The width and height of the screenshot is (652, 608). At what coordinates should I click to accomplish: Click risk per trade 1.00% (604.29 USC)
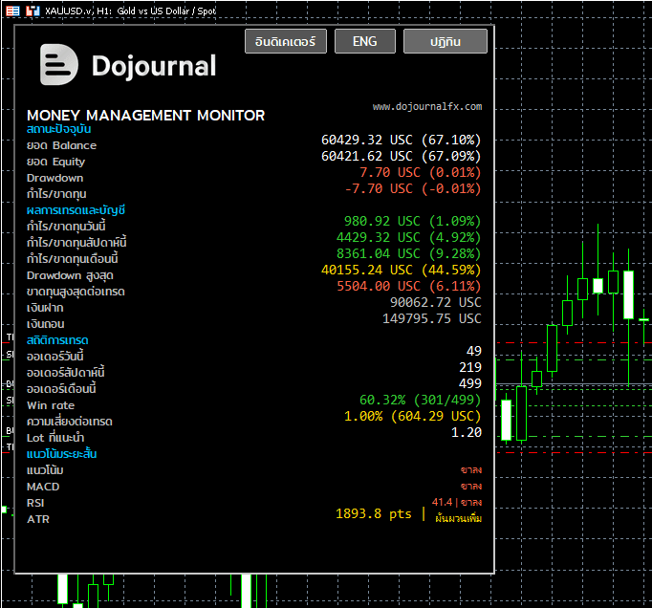click(x=412, y=416)
